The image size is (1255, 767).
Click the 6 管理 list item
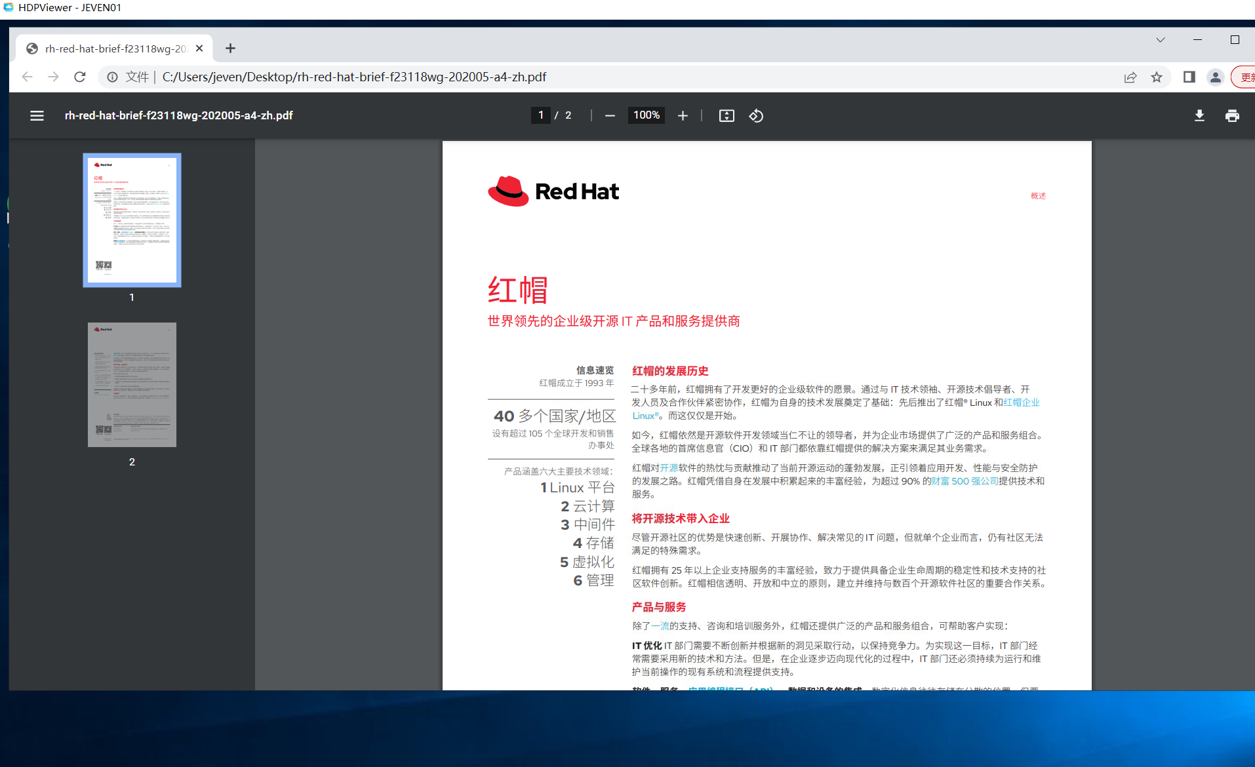[x=593, y=580]
